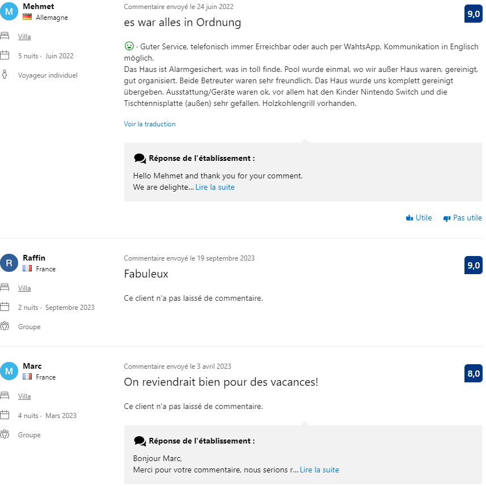Click the bed icon beside Mehmet's Villa
Image resolution: width=486 pixels, height=486 pixels.
pos(5,37)
